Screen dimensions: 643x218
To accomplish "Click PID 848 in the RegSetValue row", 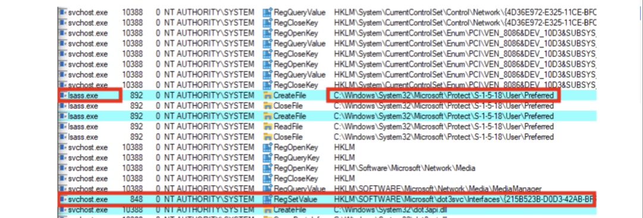I will tap(137, 200).
